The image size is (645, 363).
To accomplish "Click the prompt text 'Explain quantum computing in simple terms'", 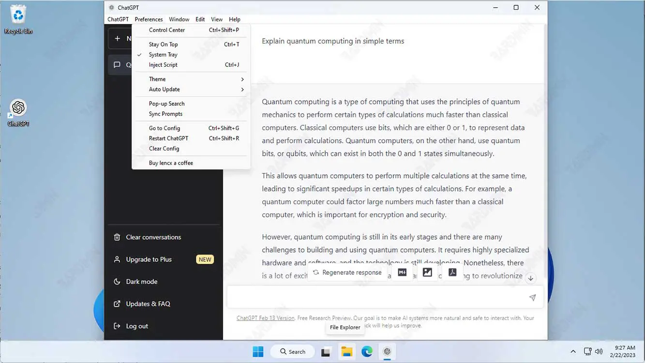I will (x=333, y=41).
